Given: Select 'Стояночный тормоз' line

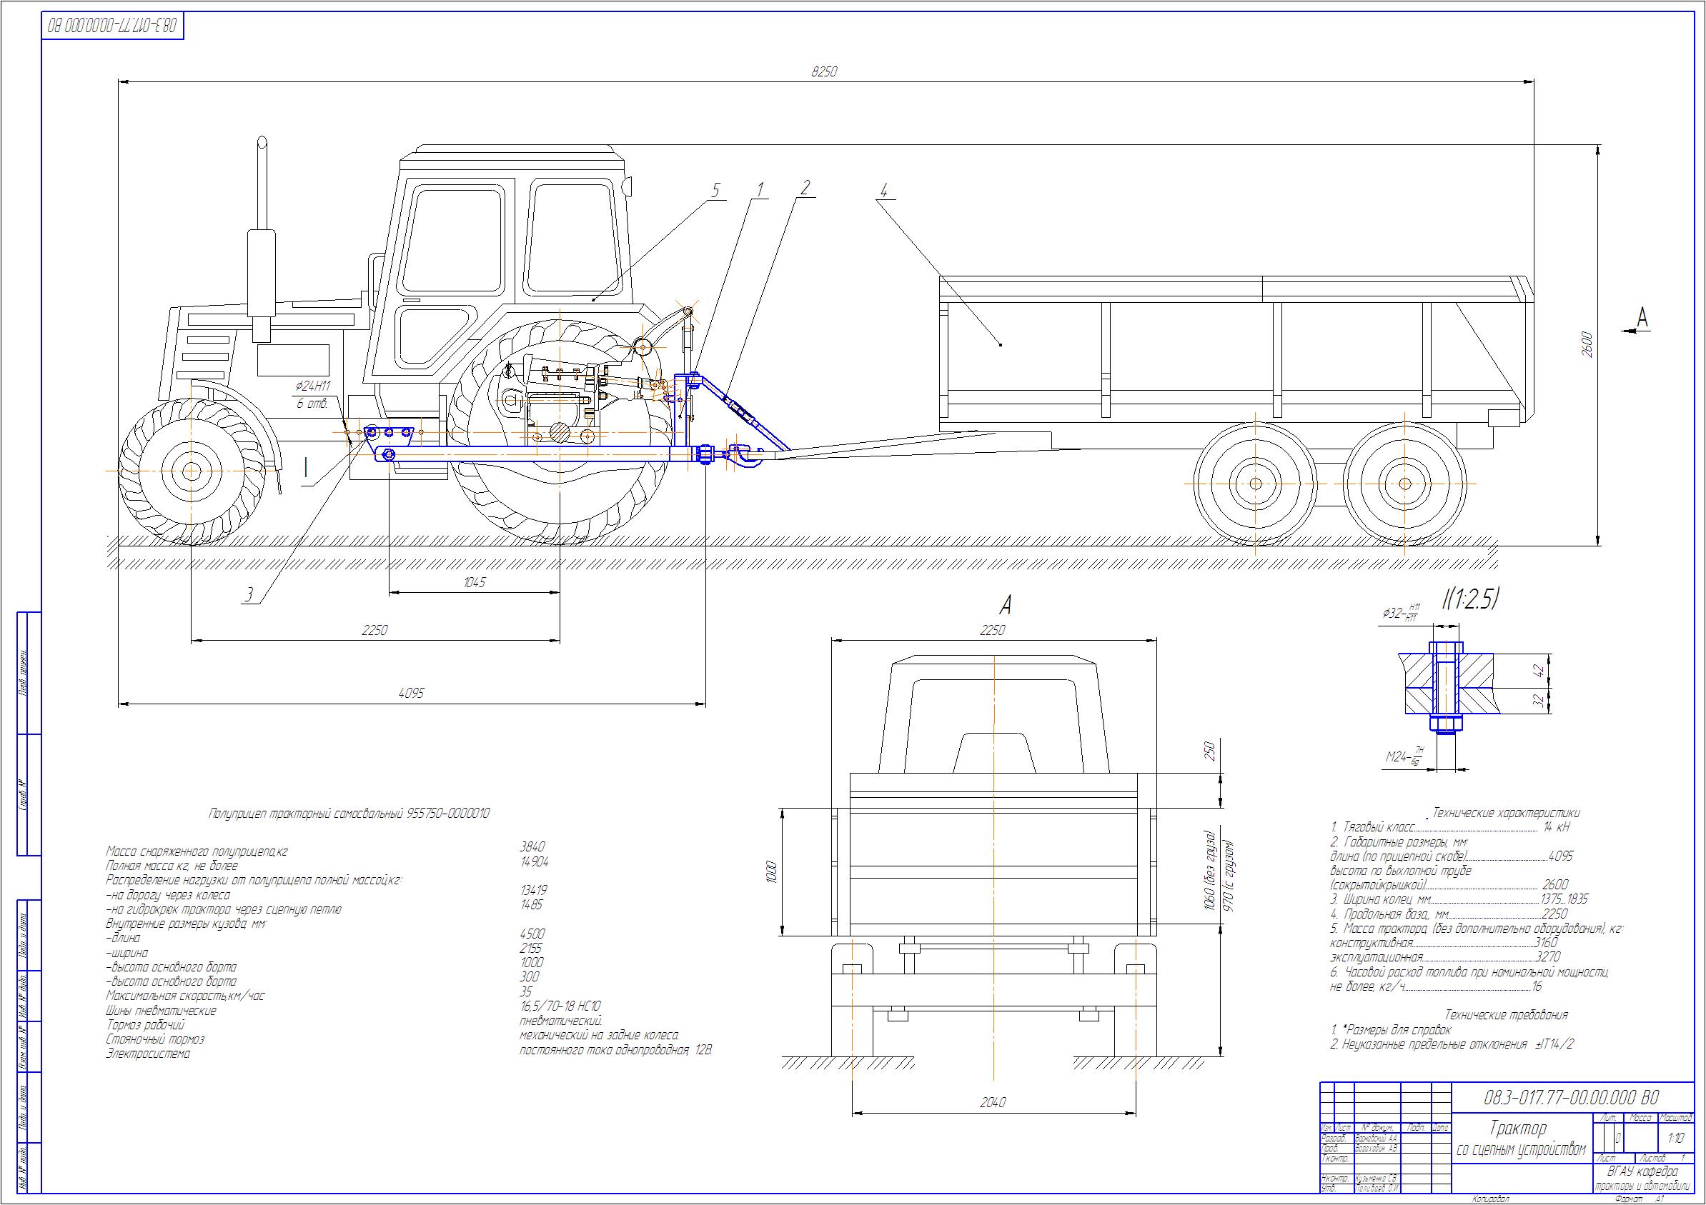Looking at the screenshot, I should point(154,1039).
